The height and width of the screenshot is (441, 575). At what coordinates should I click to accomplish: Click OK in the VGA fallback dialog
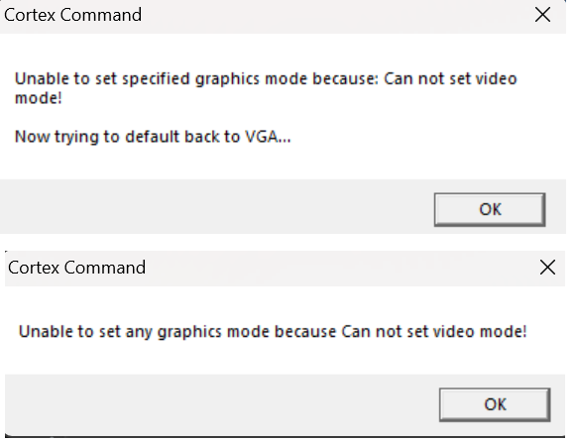(x=490, y=209)
